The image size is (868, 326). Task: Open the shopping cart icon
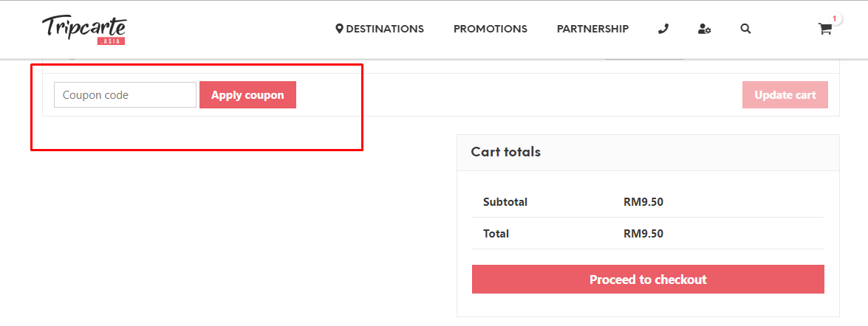[x=824, y=30]
